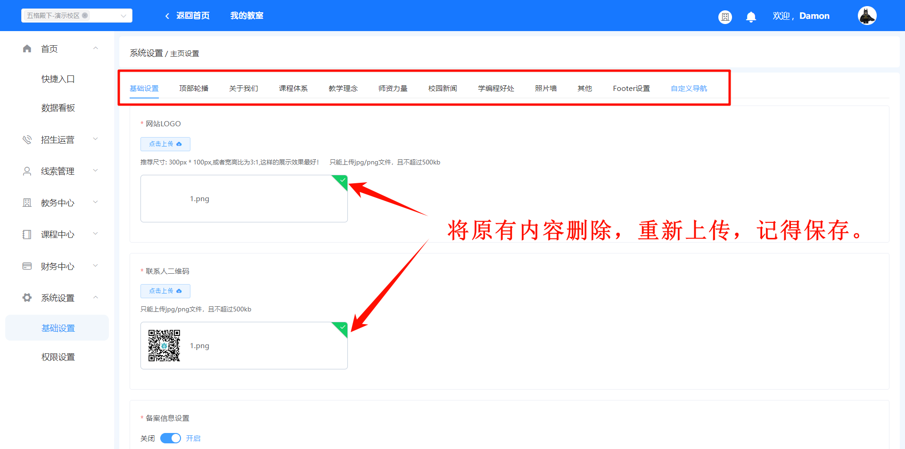Click 点击上传 under 网站LOGO
The image size is (905, 449).
(165, 144)
